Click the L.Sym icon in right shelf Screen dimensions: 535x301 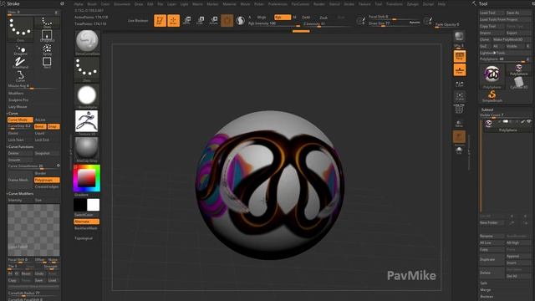pyautogui.click(x=460, y=84)
